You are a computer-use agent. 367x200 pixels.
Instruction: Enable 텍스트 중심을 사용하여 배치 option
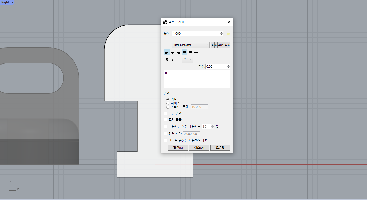[x=166, y=140]
